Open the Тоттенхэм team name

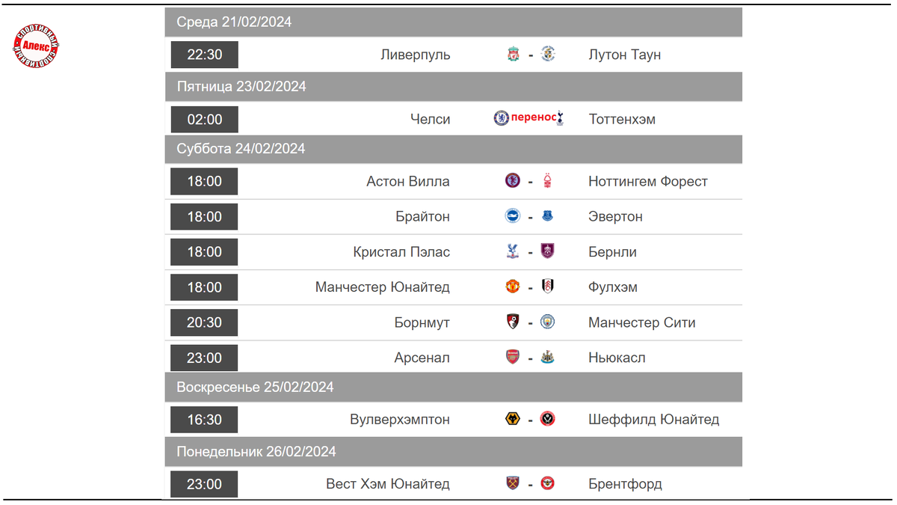tap(622, 119)
